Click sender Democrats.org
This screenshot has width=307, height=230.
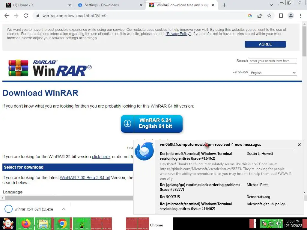pyautogui.click(x=258, y=196)
